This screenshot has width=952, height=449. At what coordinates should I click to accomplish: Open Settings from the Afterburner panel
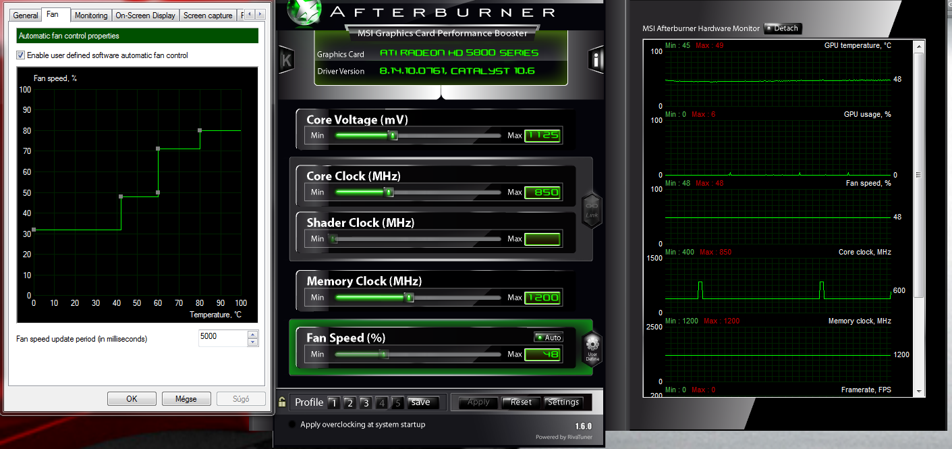tap(563, 402)
